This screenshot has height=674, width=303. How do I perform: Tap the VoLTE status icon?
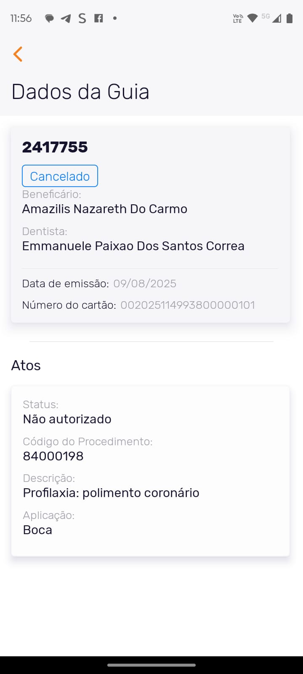pyautogui.click(x=238, y=19)
